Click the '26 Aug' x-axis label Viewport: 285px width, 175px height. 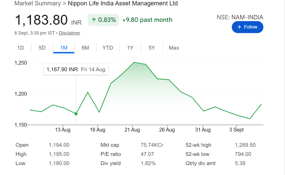pyautogui.click(x=167, y=130)
